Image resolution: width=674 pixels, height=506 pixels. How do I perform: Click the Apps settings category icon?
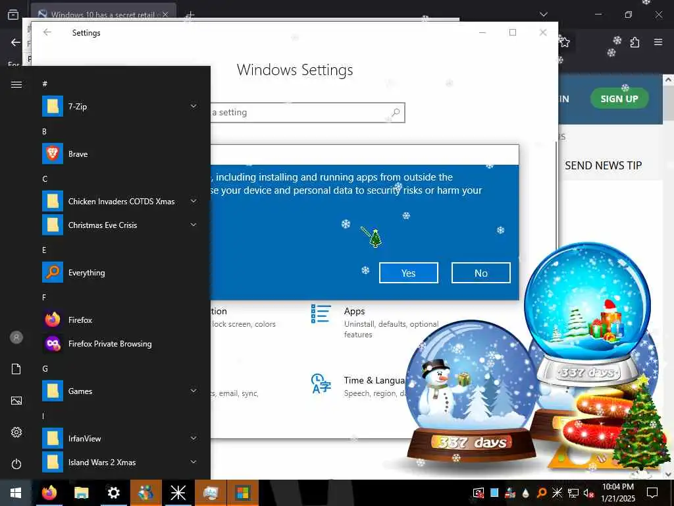321,314
